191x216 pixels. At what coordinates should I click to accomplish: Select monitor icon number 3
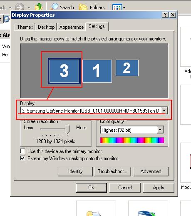(64, 71)
